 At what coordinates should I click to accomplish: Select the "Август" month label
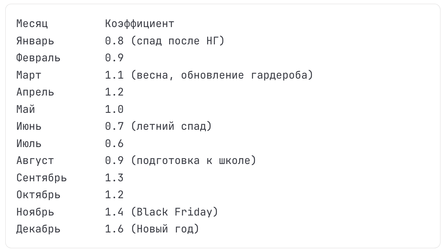(35, 161)
